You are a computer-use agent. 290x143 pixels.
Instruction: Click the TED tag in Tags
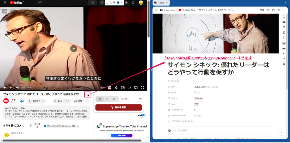[x=196, y=104]
